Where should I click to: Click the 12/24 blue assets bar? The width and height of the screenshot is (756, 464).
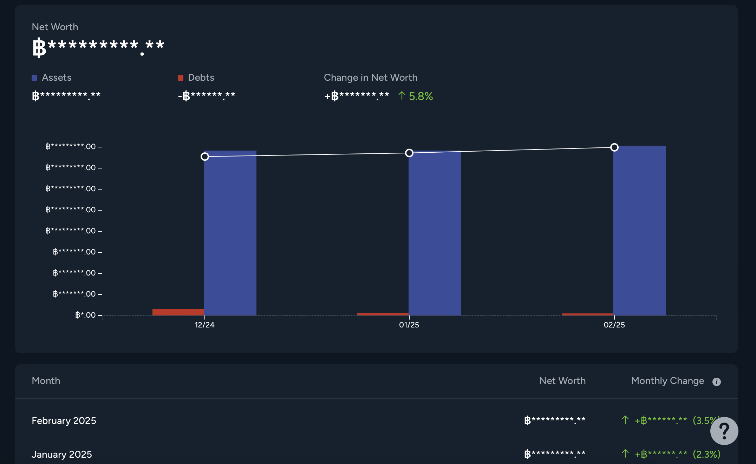point(230,233)
